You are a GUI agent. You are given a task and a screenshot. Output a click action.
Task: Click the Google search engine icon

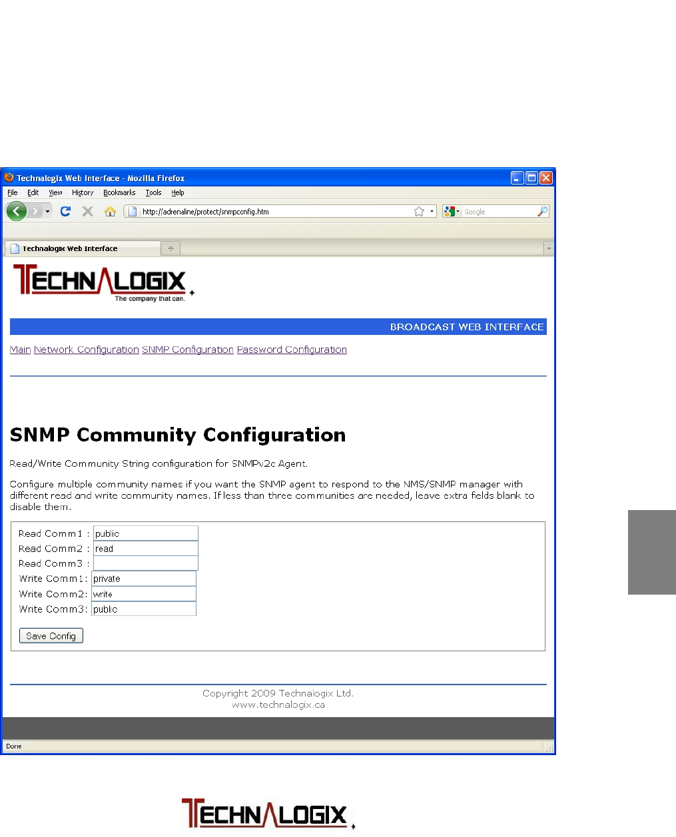(450, 212)
